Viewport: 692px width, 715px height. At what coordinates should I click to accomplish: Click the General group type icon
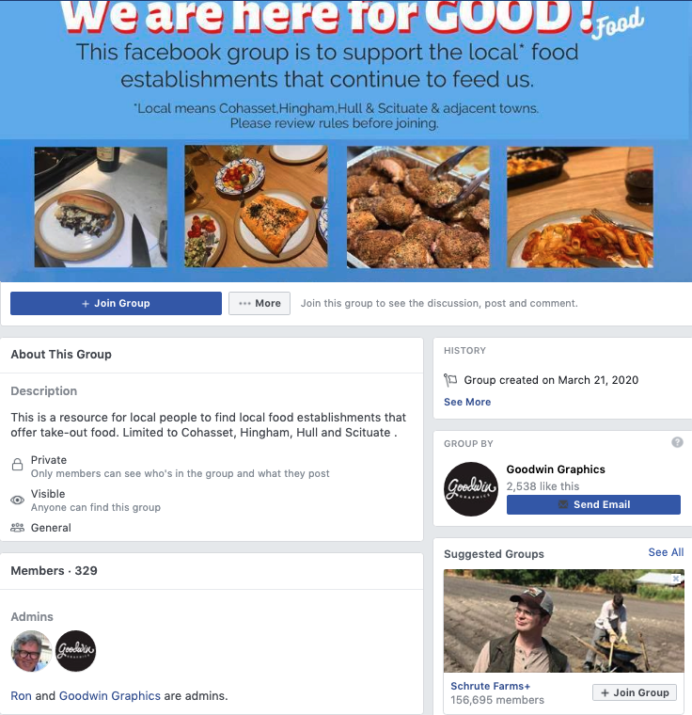17,528
